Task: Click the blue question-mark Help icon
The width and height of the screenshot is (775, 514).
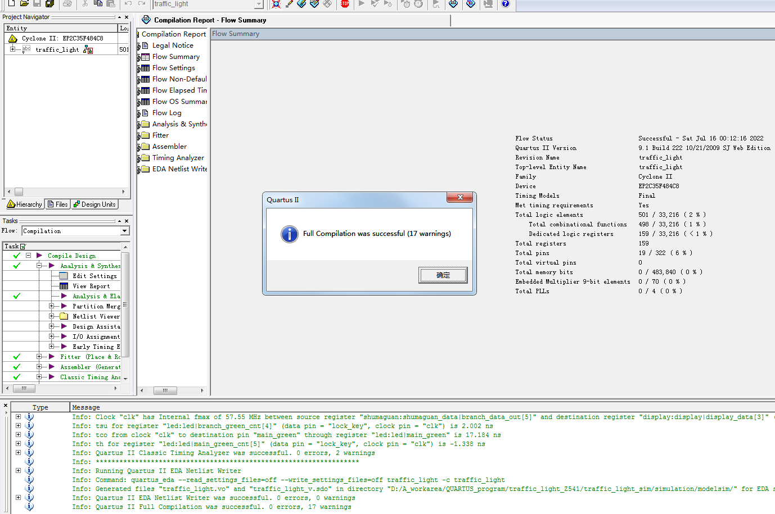Action: (506, 3)
